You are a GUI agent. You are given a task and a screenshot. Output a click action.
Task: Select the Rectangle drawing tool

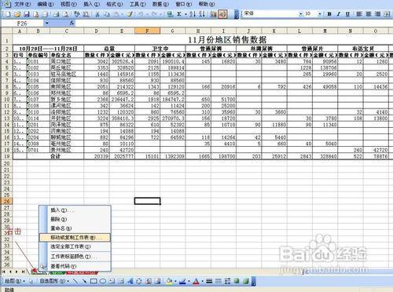94,281
